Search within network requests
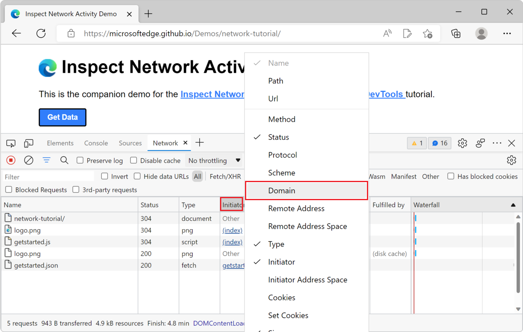Viewport: 523px width, 332px height. click(x=64, y=160)
